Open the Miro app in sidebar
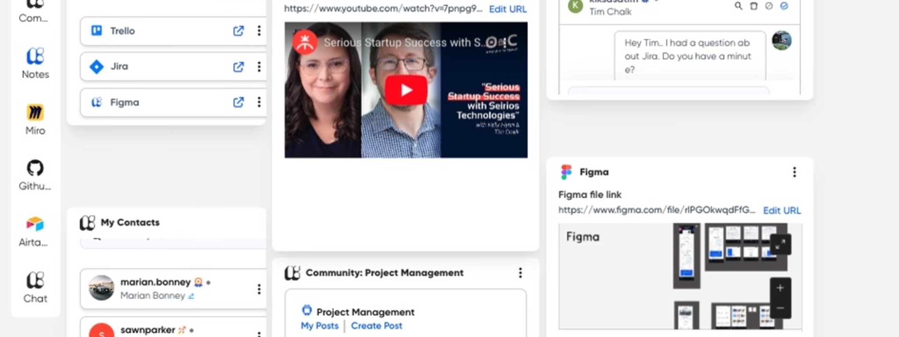The width and height of the screenshot is (899, 337). point(35,120)
